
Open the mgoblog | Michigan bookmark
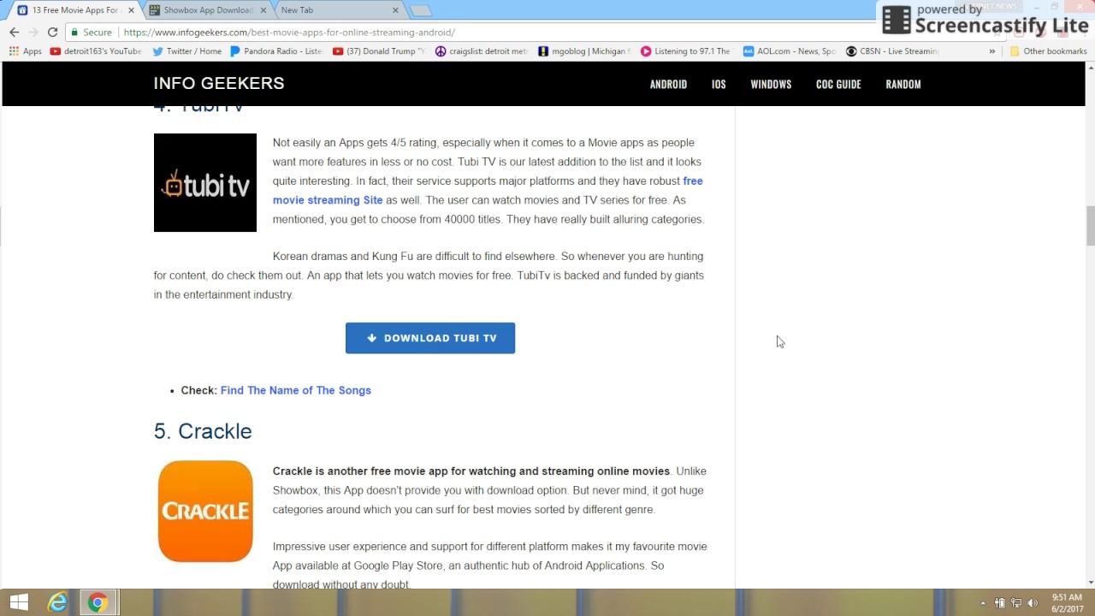pos(584,51)
